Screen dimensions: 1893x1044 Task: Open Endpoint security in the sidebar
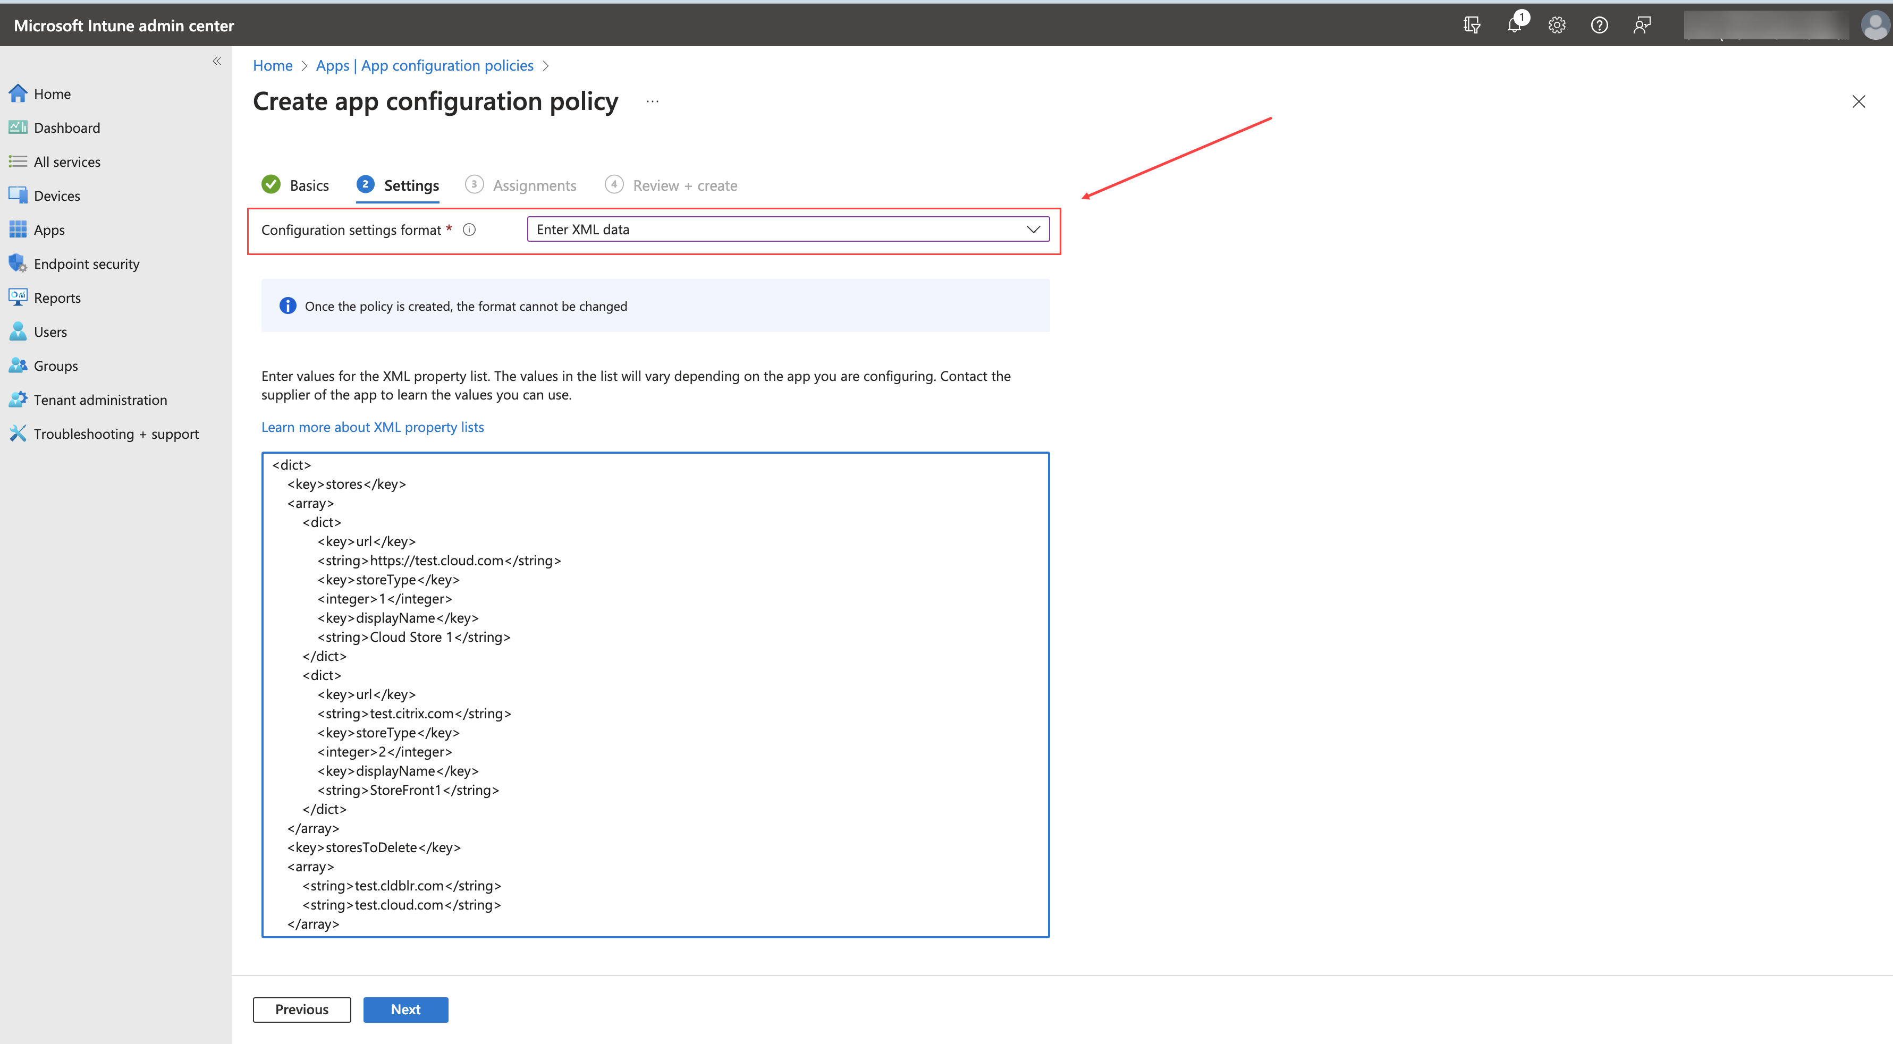86,264
